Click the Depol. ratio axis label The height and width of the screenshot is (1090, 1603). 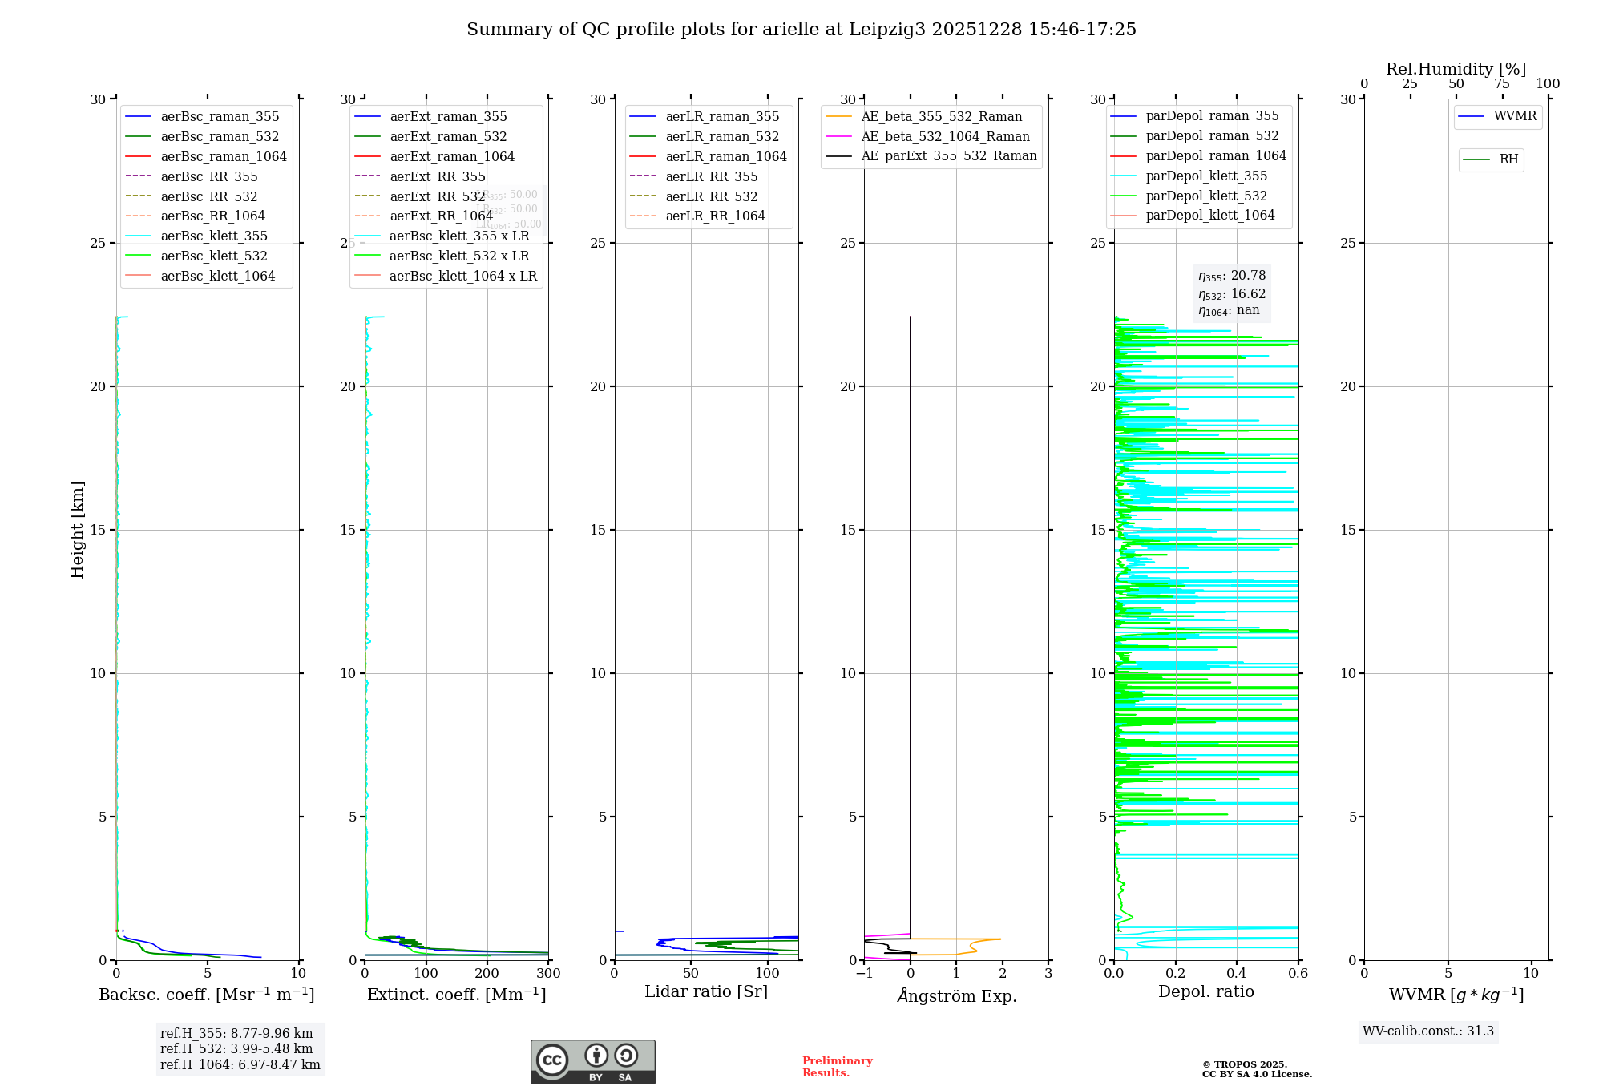coord(1205,991)
